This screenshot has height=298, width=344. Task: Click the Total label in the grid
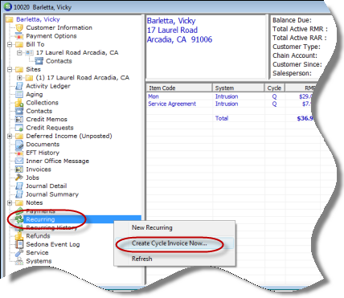[x=222, y=118]
